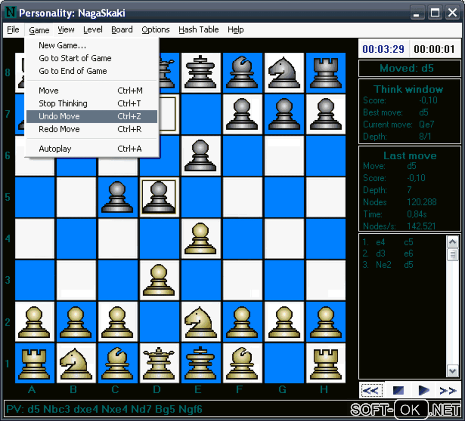Choose Stop Thinking from the menu
The height and width of the screenshot is (421, 465).
point(92,103)
